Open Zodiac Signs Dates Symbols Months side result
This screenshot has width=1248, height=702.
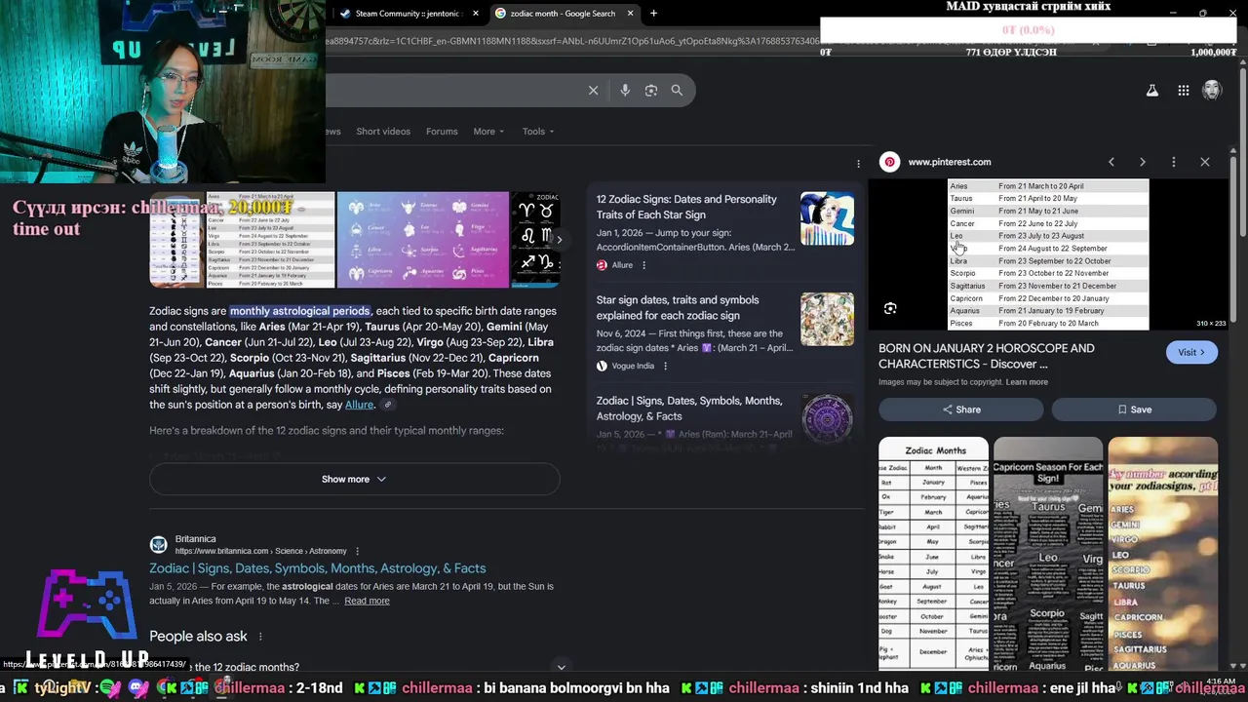[x=689, y=408]
